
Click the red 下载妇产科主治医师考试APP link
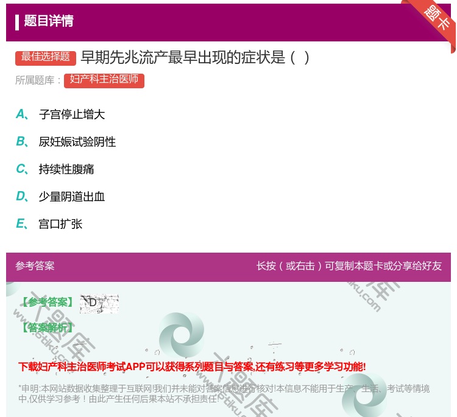192,366
